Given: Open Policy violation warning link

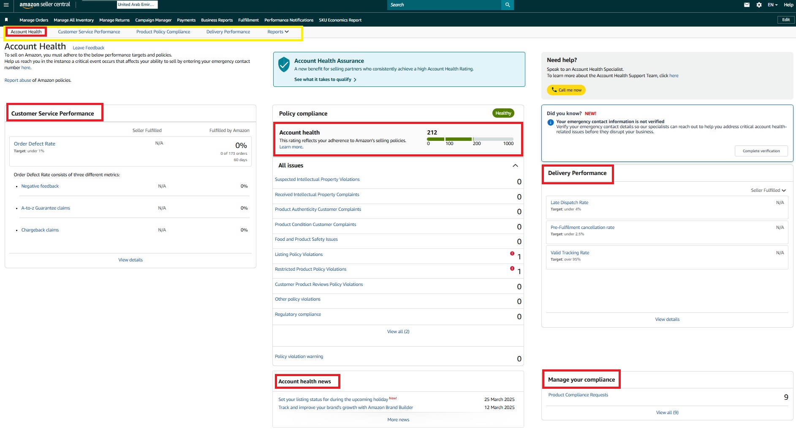Looking at the screenshot, I should point(299,356).
